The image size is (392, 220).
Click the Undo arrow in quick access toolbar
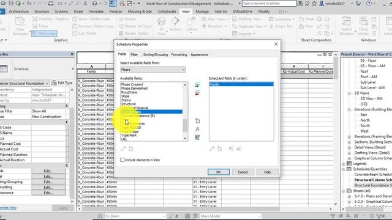[29, 4]
